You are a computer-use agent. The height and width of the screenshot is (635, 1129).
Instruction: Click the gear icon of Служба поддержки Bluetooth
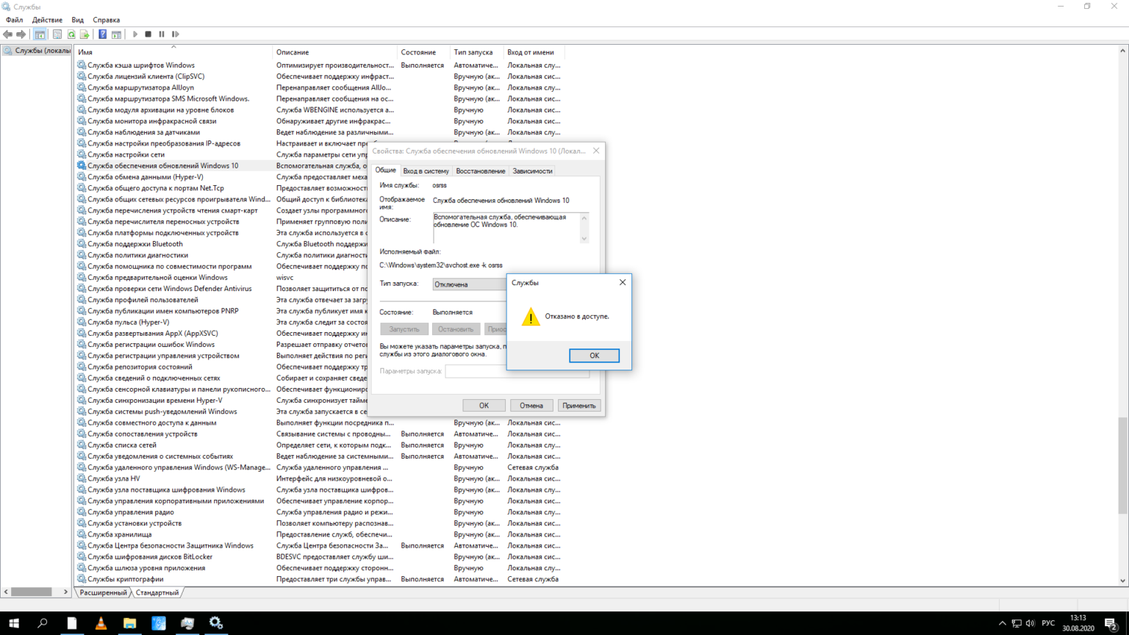click(x=82, y=244)
